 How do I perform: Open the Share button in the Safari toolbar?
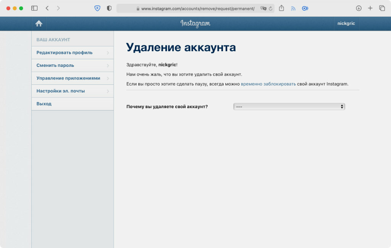pos(281,8)
